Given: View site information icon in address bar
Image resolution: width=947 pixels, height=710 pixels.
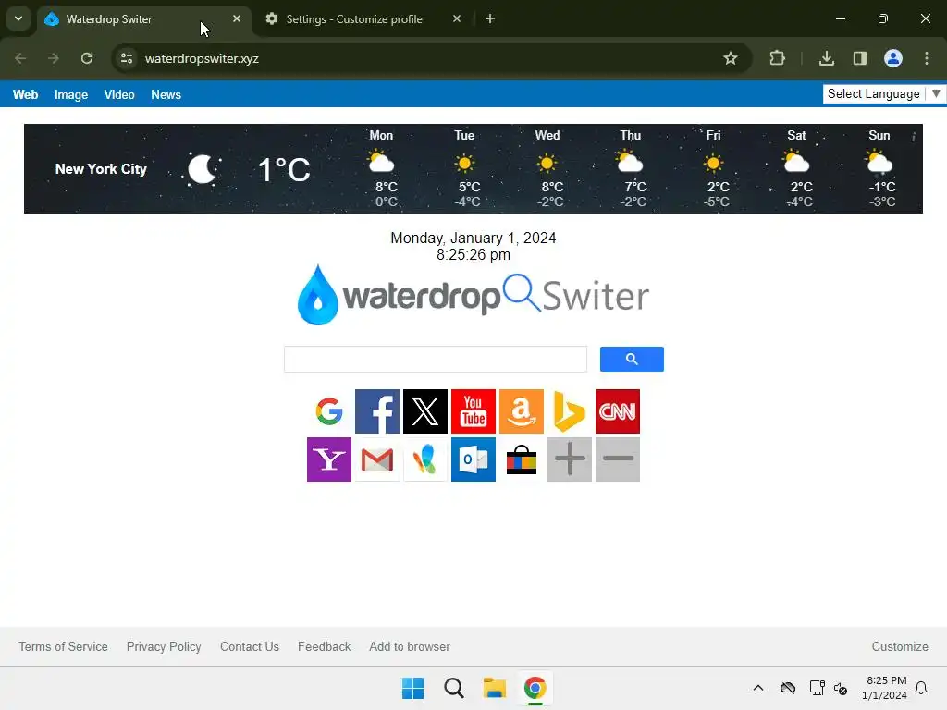Looking at the screenshot, I should click(x=127, y=58).
